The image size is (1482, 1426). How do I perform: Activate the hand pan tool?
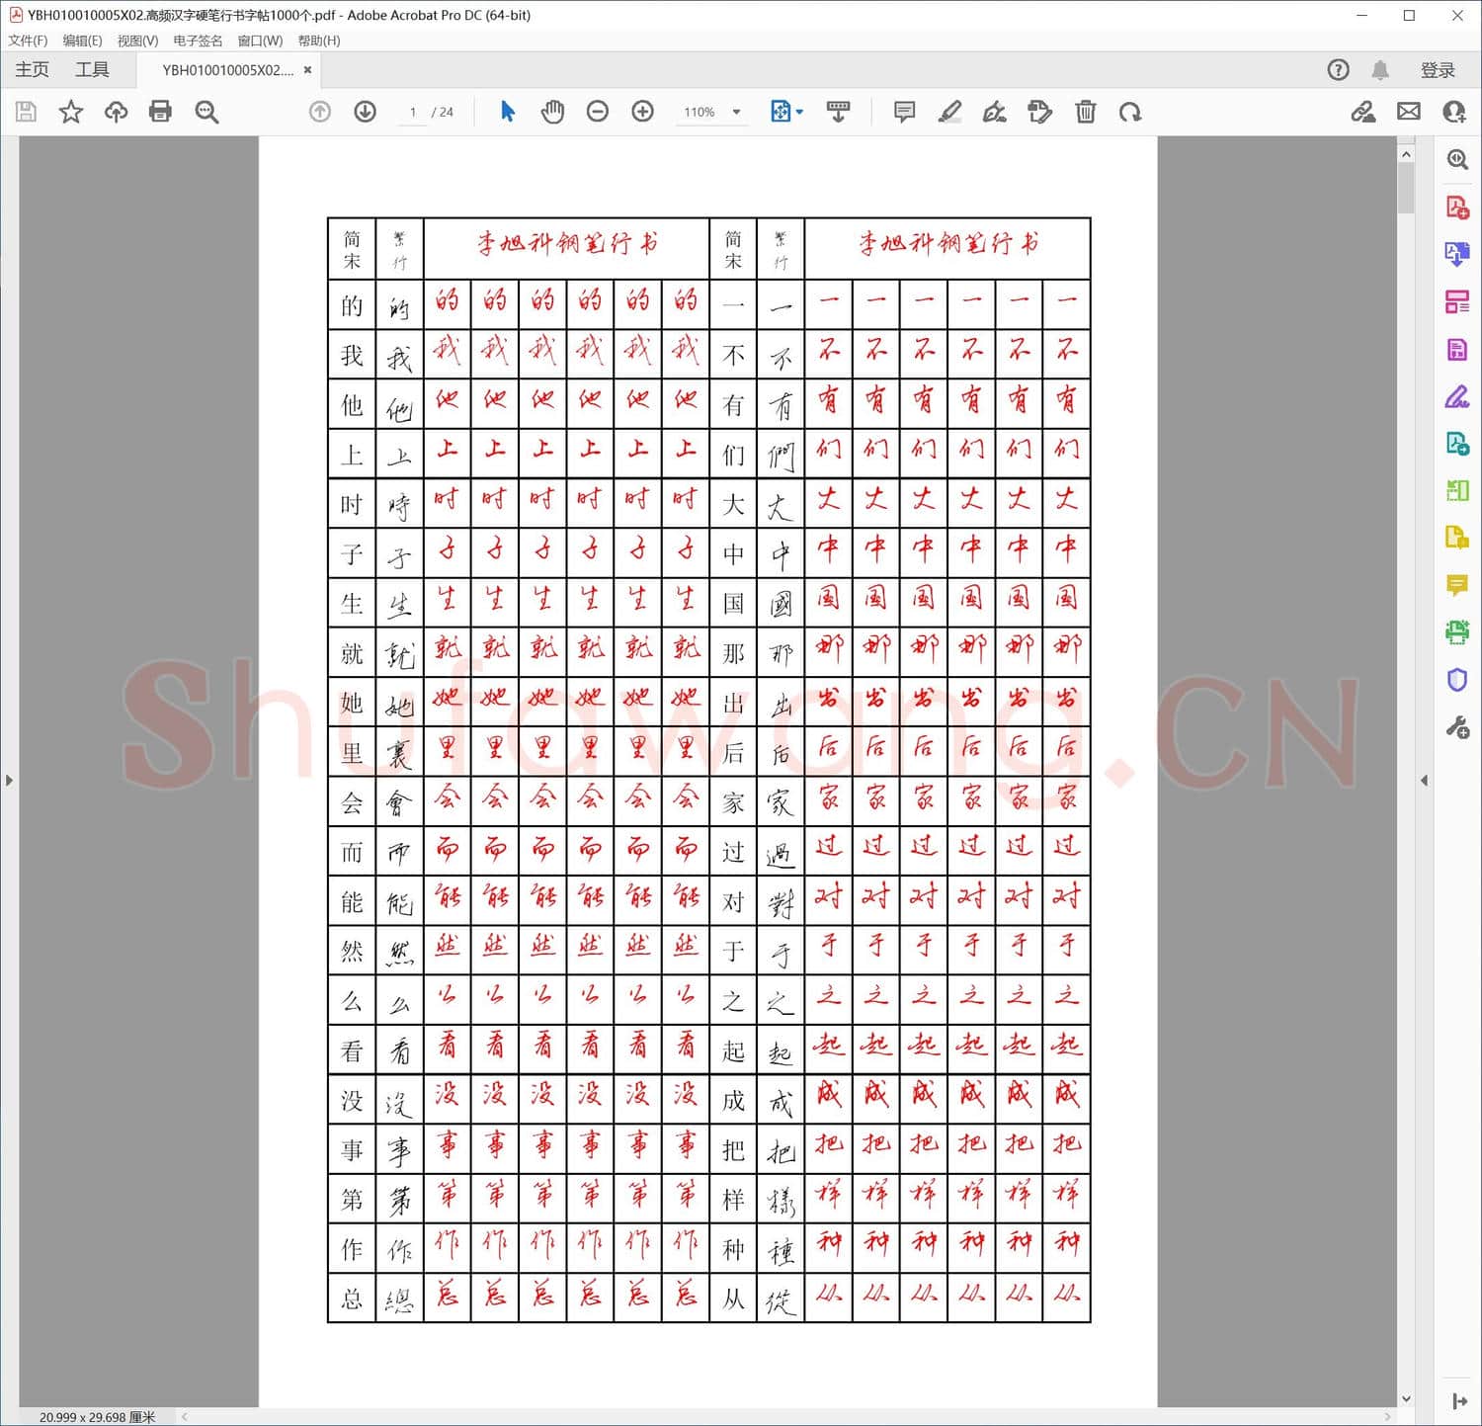(552, 112)
